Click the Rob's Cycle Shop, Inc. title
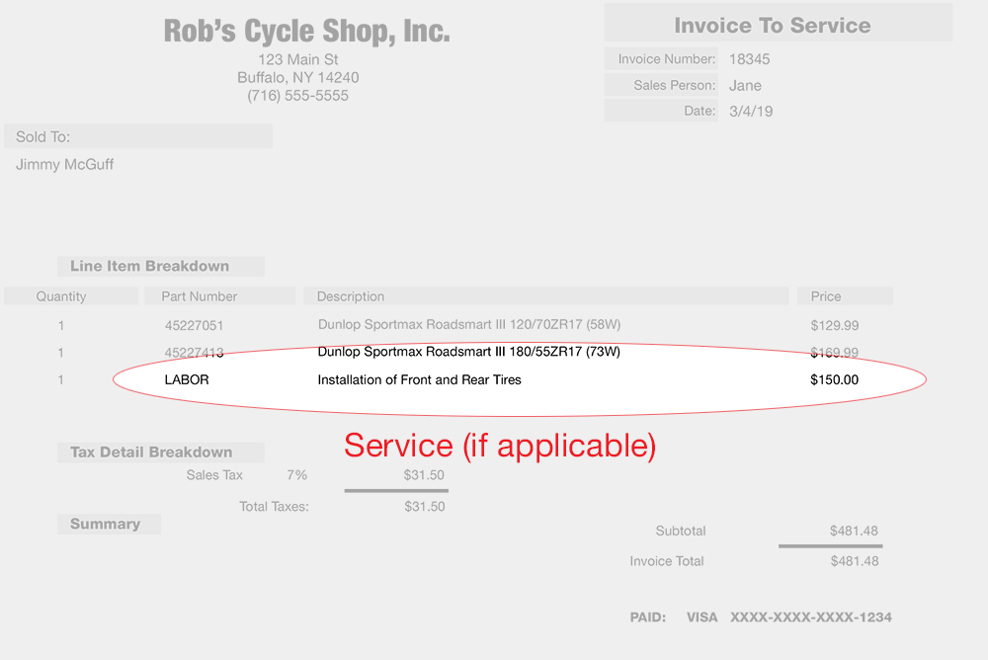988x660 pixels. pos(306,32)
